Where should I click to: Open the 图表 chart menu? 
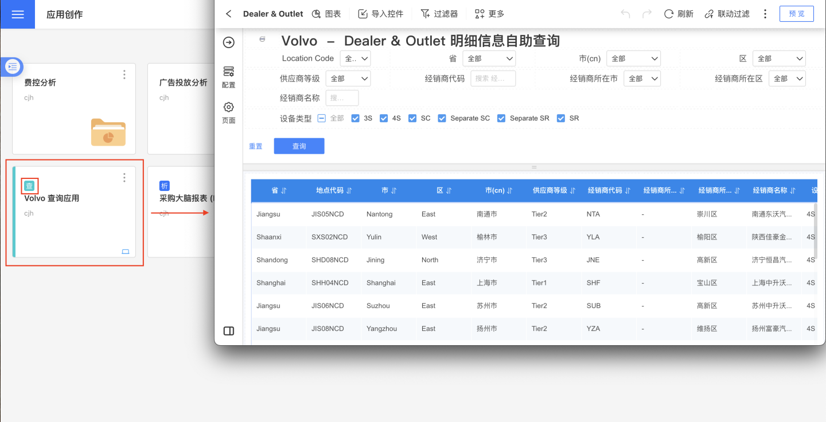326,14
